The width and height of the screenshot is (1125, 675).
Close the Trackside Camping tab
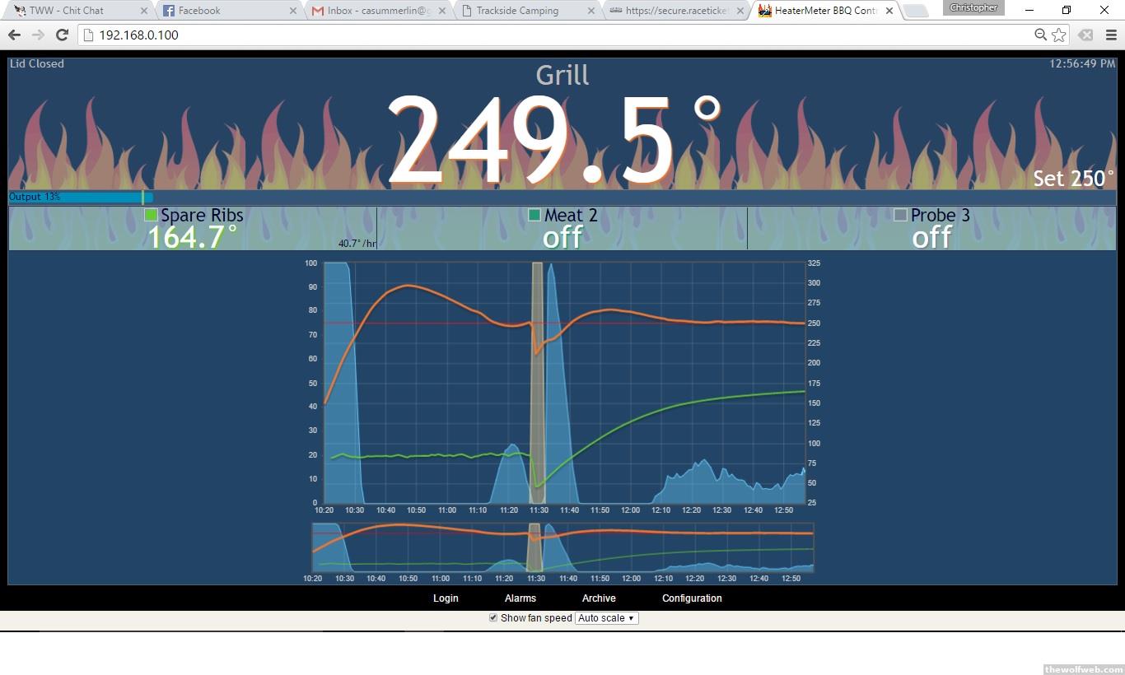[x=591, y=11]
